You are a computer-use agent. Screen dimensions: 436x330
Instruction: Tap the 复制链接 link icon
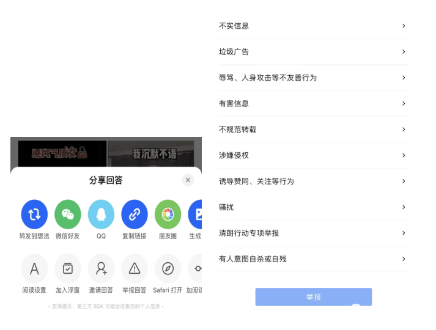click(x=135, y=214)
